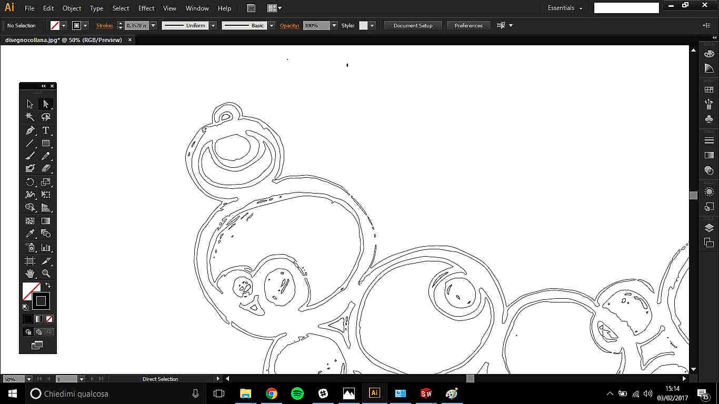Screen dimensions: 719x404
Task: Select the Mesh tool
Action: (30, 221)
